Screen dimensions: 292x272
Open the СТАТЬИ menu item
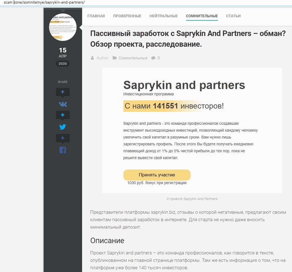point(233,16)
